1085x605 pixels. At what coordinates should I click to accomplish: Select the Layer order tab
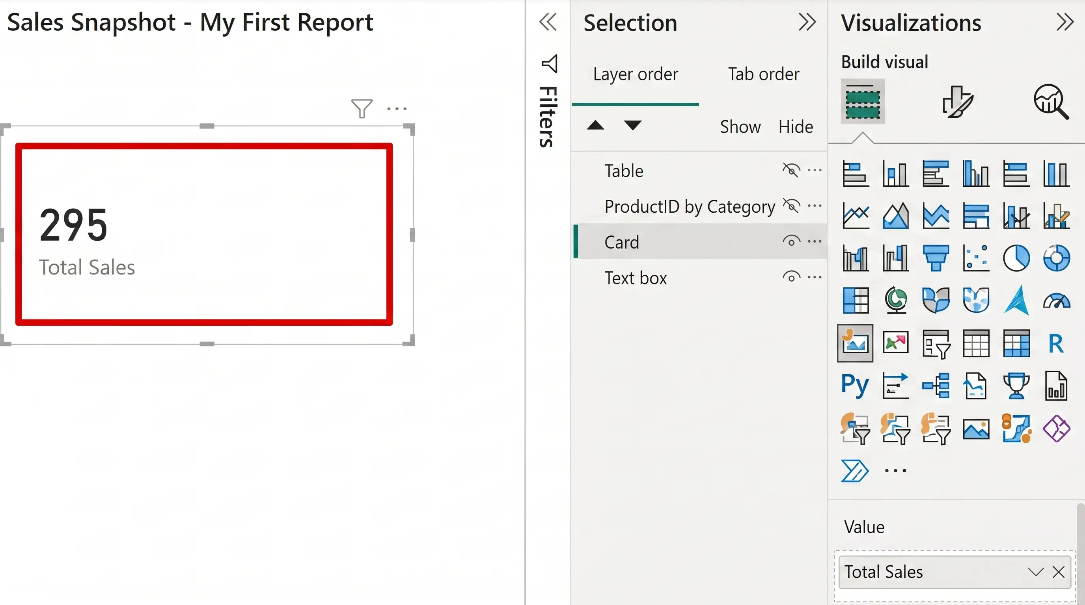pos(636,74)
